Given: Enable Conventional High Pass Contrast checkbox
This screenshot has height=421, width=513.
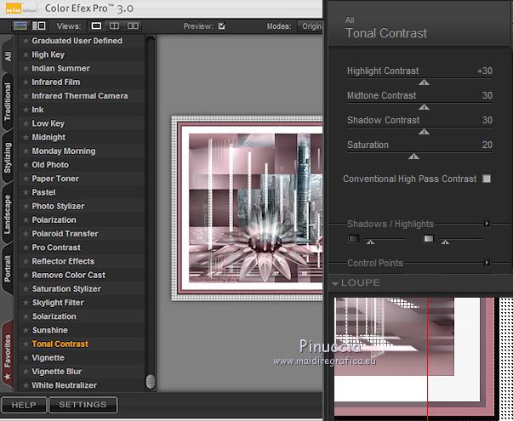Looking at the screenshot, I should (x=487, y=179).
